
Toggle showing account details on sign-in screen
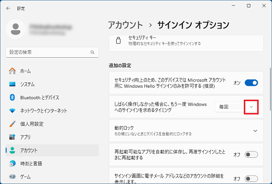pyautogui.click(x=251, y=179)
